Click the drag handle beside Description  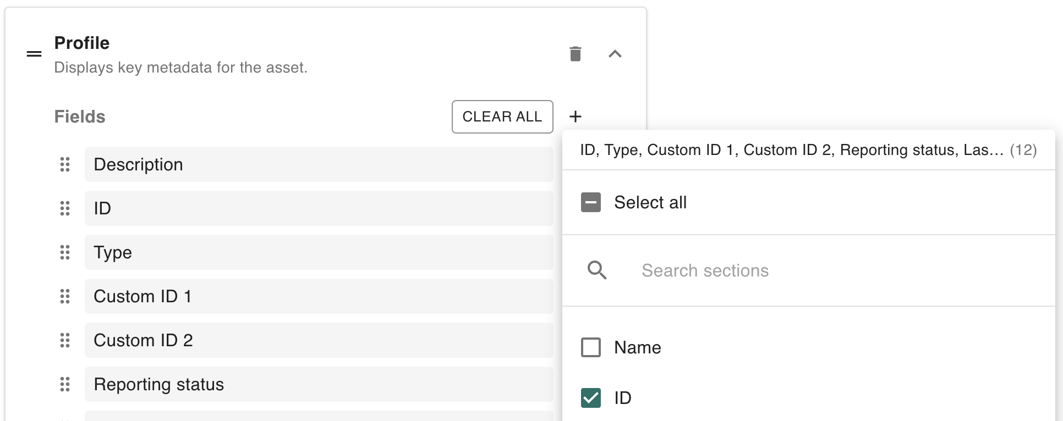pyautogui.click(x=65, y=164)
